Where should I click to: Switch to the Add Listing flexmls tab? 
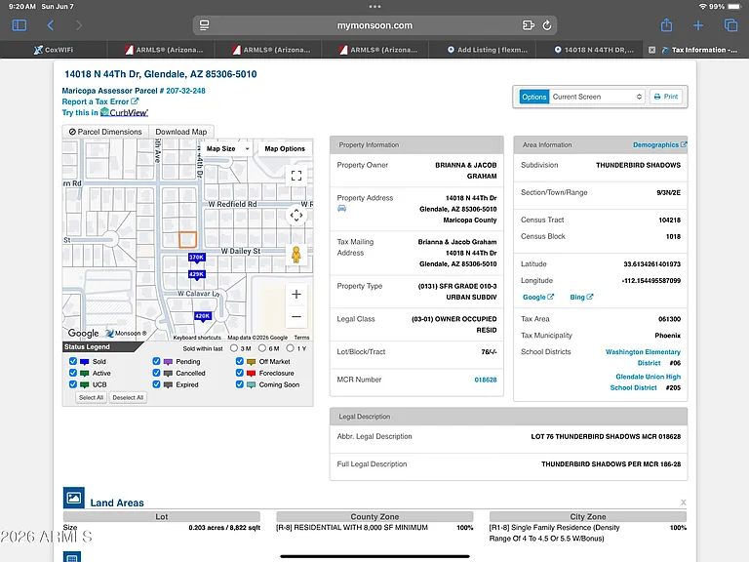pyautogui.click(x=488, y=50)
